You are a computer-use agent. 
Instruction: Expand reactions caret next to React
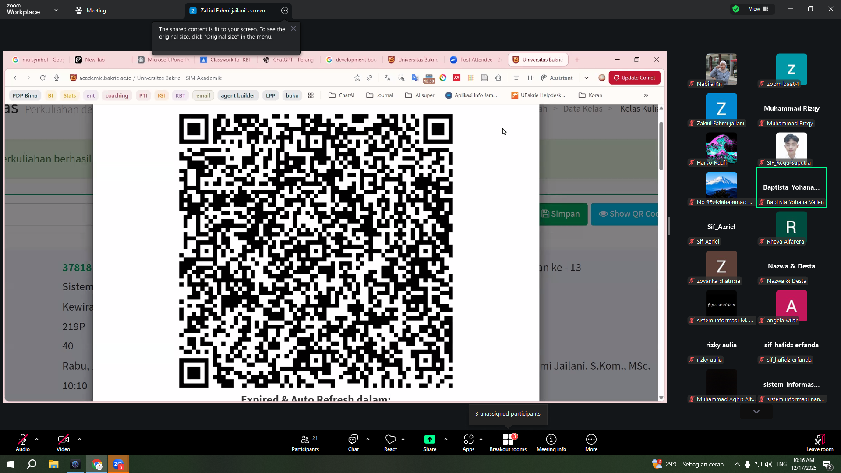pyautogui.click(x=403, y=439)
